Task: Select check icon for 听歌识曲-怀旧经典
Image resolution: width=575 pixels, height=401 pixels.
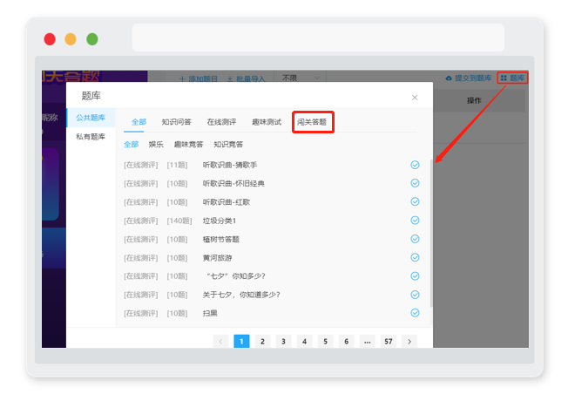Action: click(x=415, y=183)
